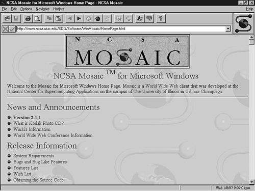Reload the page with the circular arrow icon
The height and width of the screenshot is (191, 255).
[88, 18]
